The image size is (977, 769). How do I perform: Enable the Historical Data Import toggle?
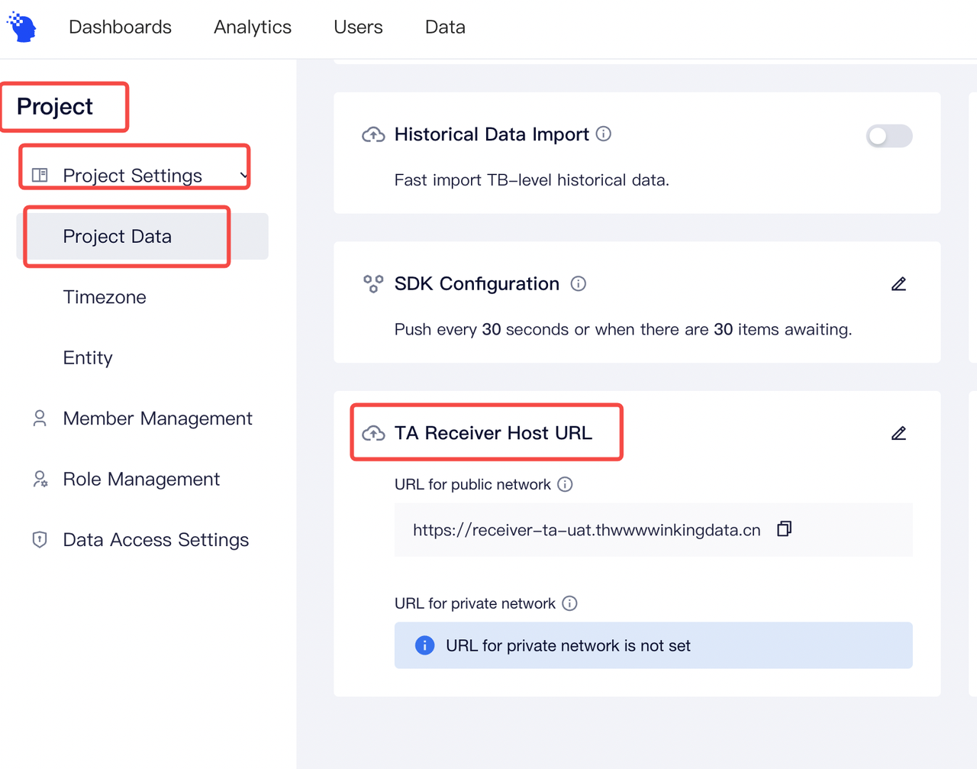click(888, 136)
